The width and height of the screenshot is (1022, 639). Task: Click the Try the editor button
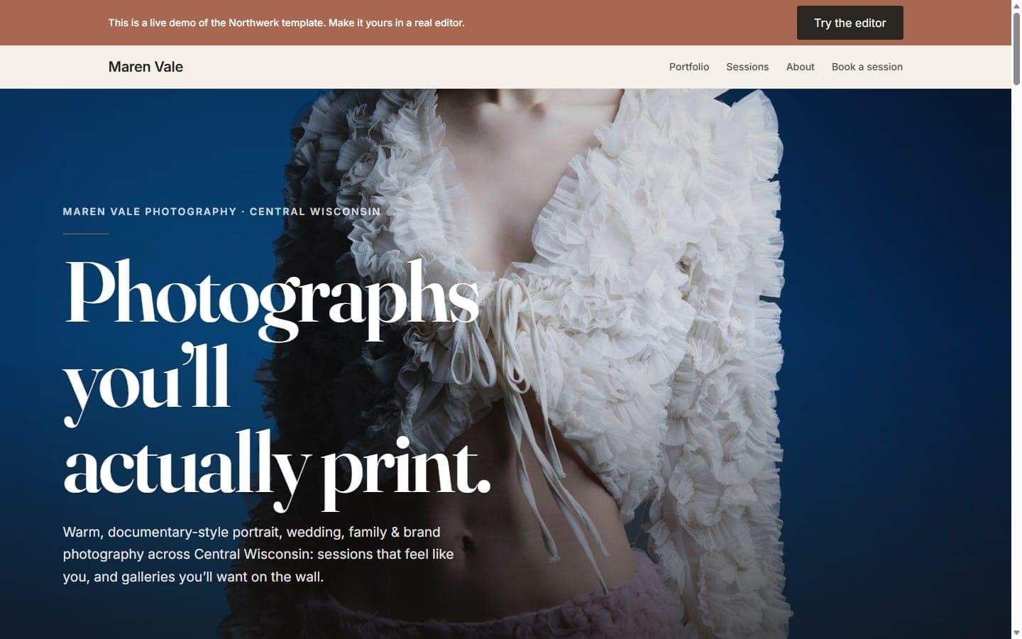point(850,23)
